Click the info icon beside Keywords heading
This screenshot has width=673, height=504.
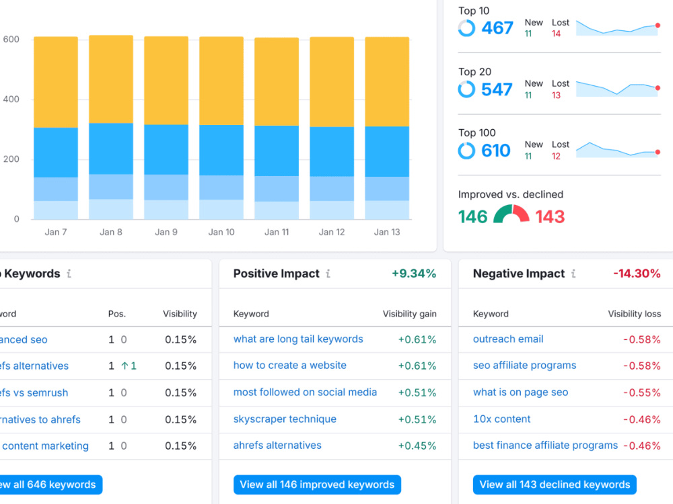[x=69, y=274]
